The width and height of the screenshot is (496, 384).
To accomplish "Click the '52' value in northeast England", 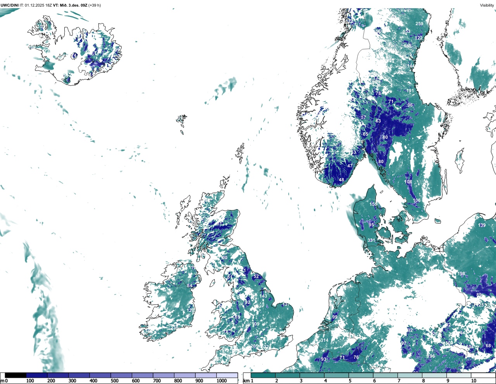I will (x=256, y=276).
